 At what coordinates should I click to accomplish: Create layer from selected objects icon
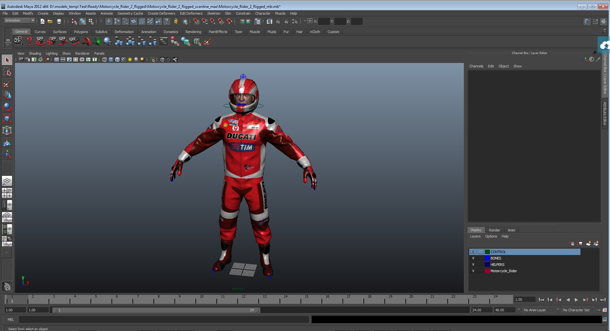(596, 244)
